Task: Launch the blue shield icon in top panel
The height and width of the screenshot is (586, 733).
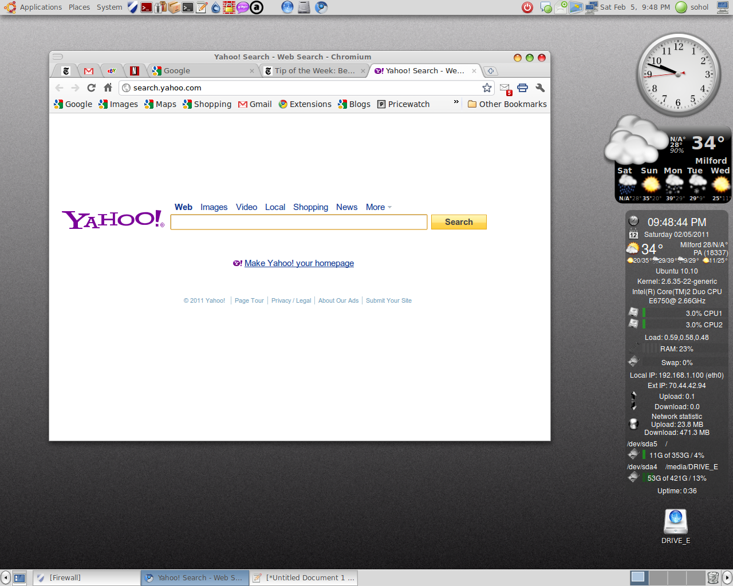Action: click(x=133, y=7)
